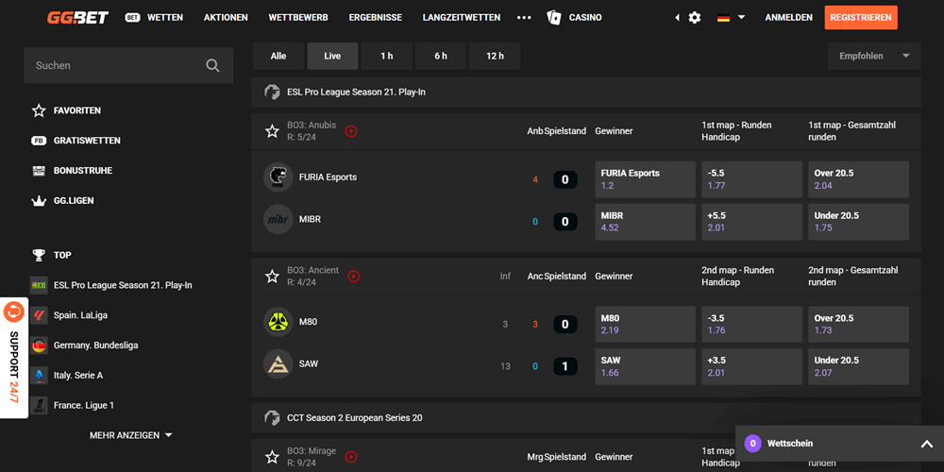The width and height of the screenshot is (944, 472).
Task: Click the MIBR team logo
Action: (278, 219)
